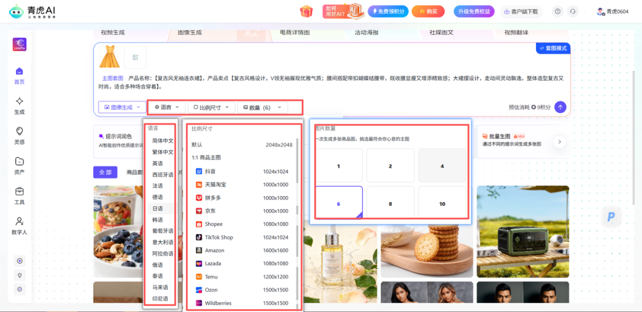Select the Temu size preset
The height and width of the screenshot is (312, 642).
click(x=242, y=277)
